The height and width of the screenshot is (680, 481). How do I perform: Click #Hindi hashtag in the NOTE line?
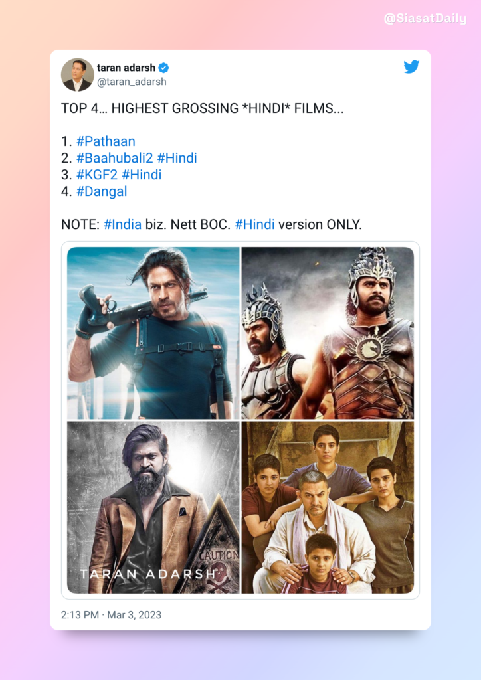(x=254, y=224)
